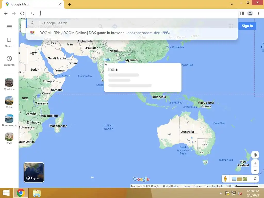Screen dimensions: 264x198
Task: Click the Indian Ocean label
Action: coord(108,127)
